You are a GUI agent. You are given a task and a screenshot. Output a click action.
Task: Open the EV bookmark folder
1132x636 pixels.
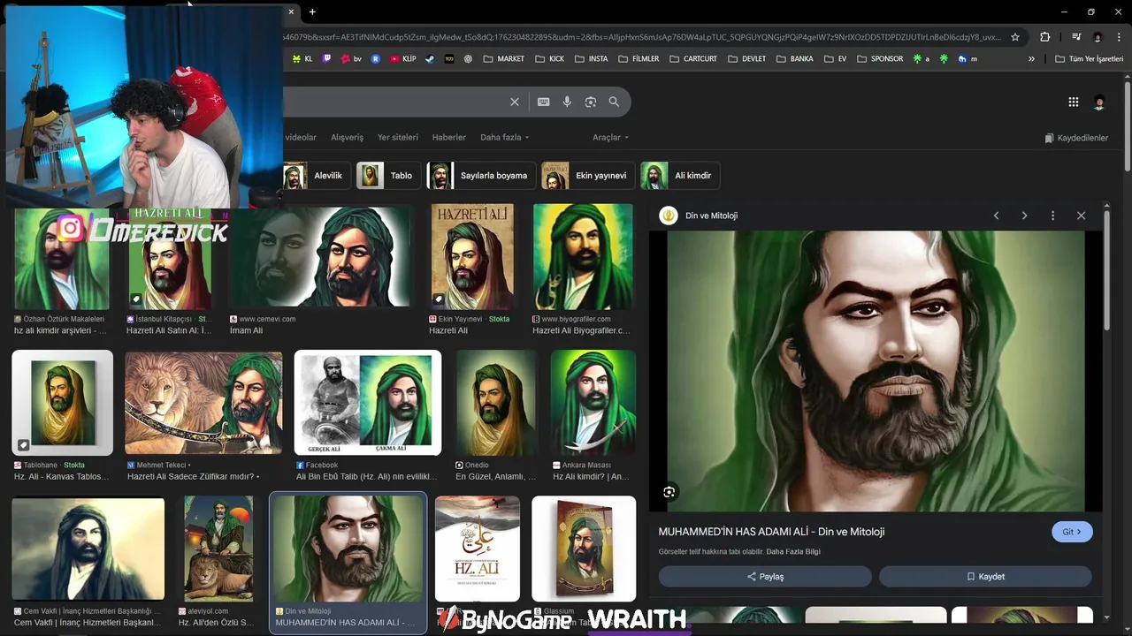click(836, 59)
